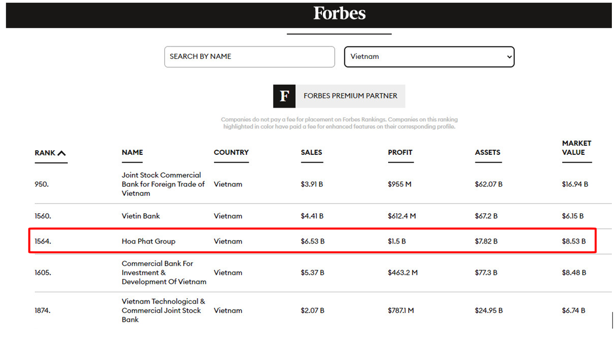Click the Forbes Premium Partner label

point(350,96)
